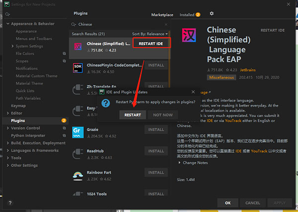Open the Quick Lists settings page
Image resolution: width=298 pixels, height=212 pixels.
point(25,91)
